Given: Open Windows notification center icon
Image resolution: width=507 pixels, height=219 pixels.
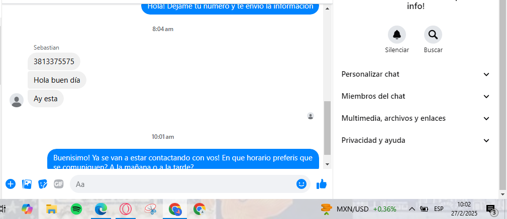Looking at the screenshot, I should pos(491,209).
